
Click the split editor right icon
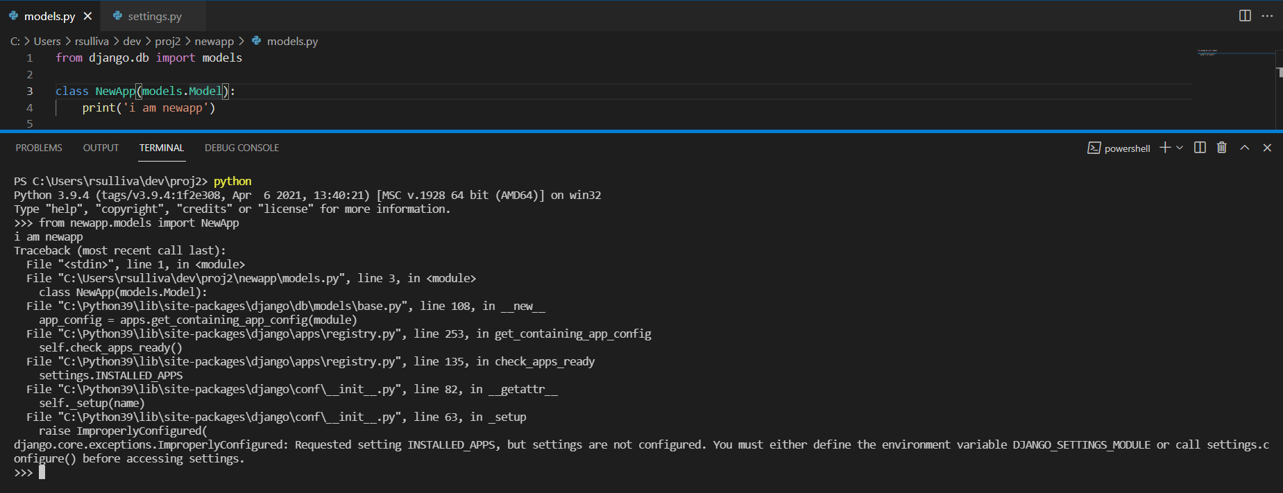coord(1245,15)
